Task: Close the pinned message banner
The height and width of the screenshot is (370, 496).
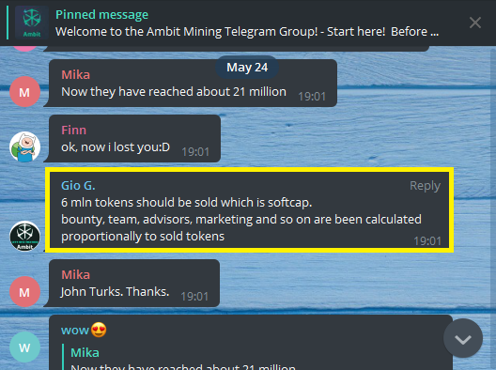Action: [475, 23]
